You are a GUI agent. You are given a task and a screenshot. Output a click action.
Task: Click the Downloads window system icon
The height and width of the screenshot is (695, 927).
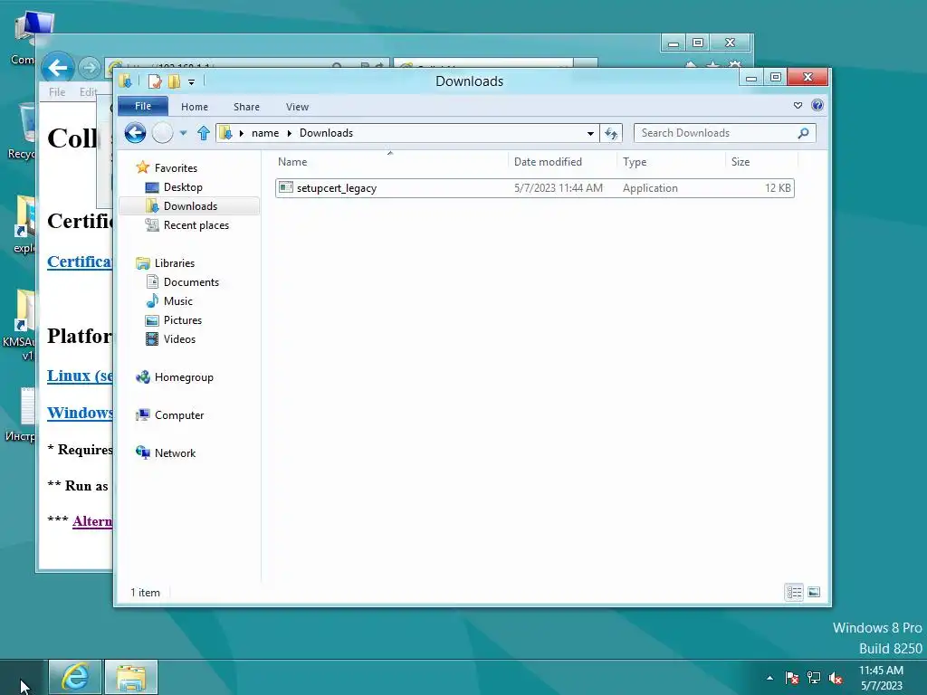click(125, 81)
